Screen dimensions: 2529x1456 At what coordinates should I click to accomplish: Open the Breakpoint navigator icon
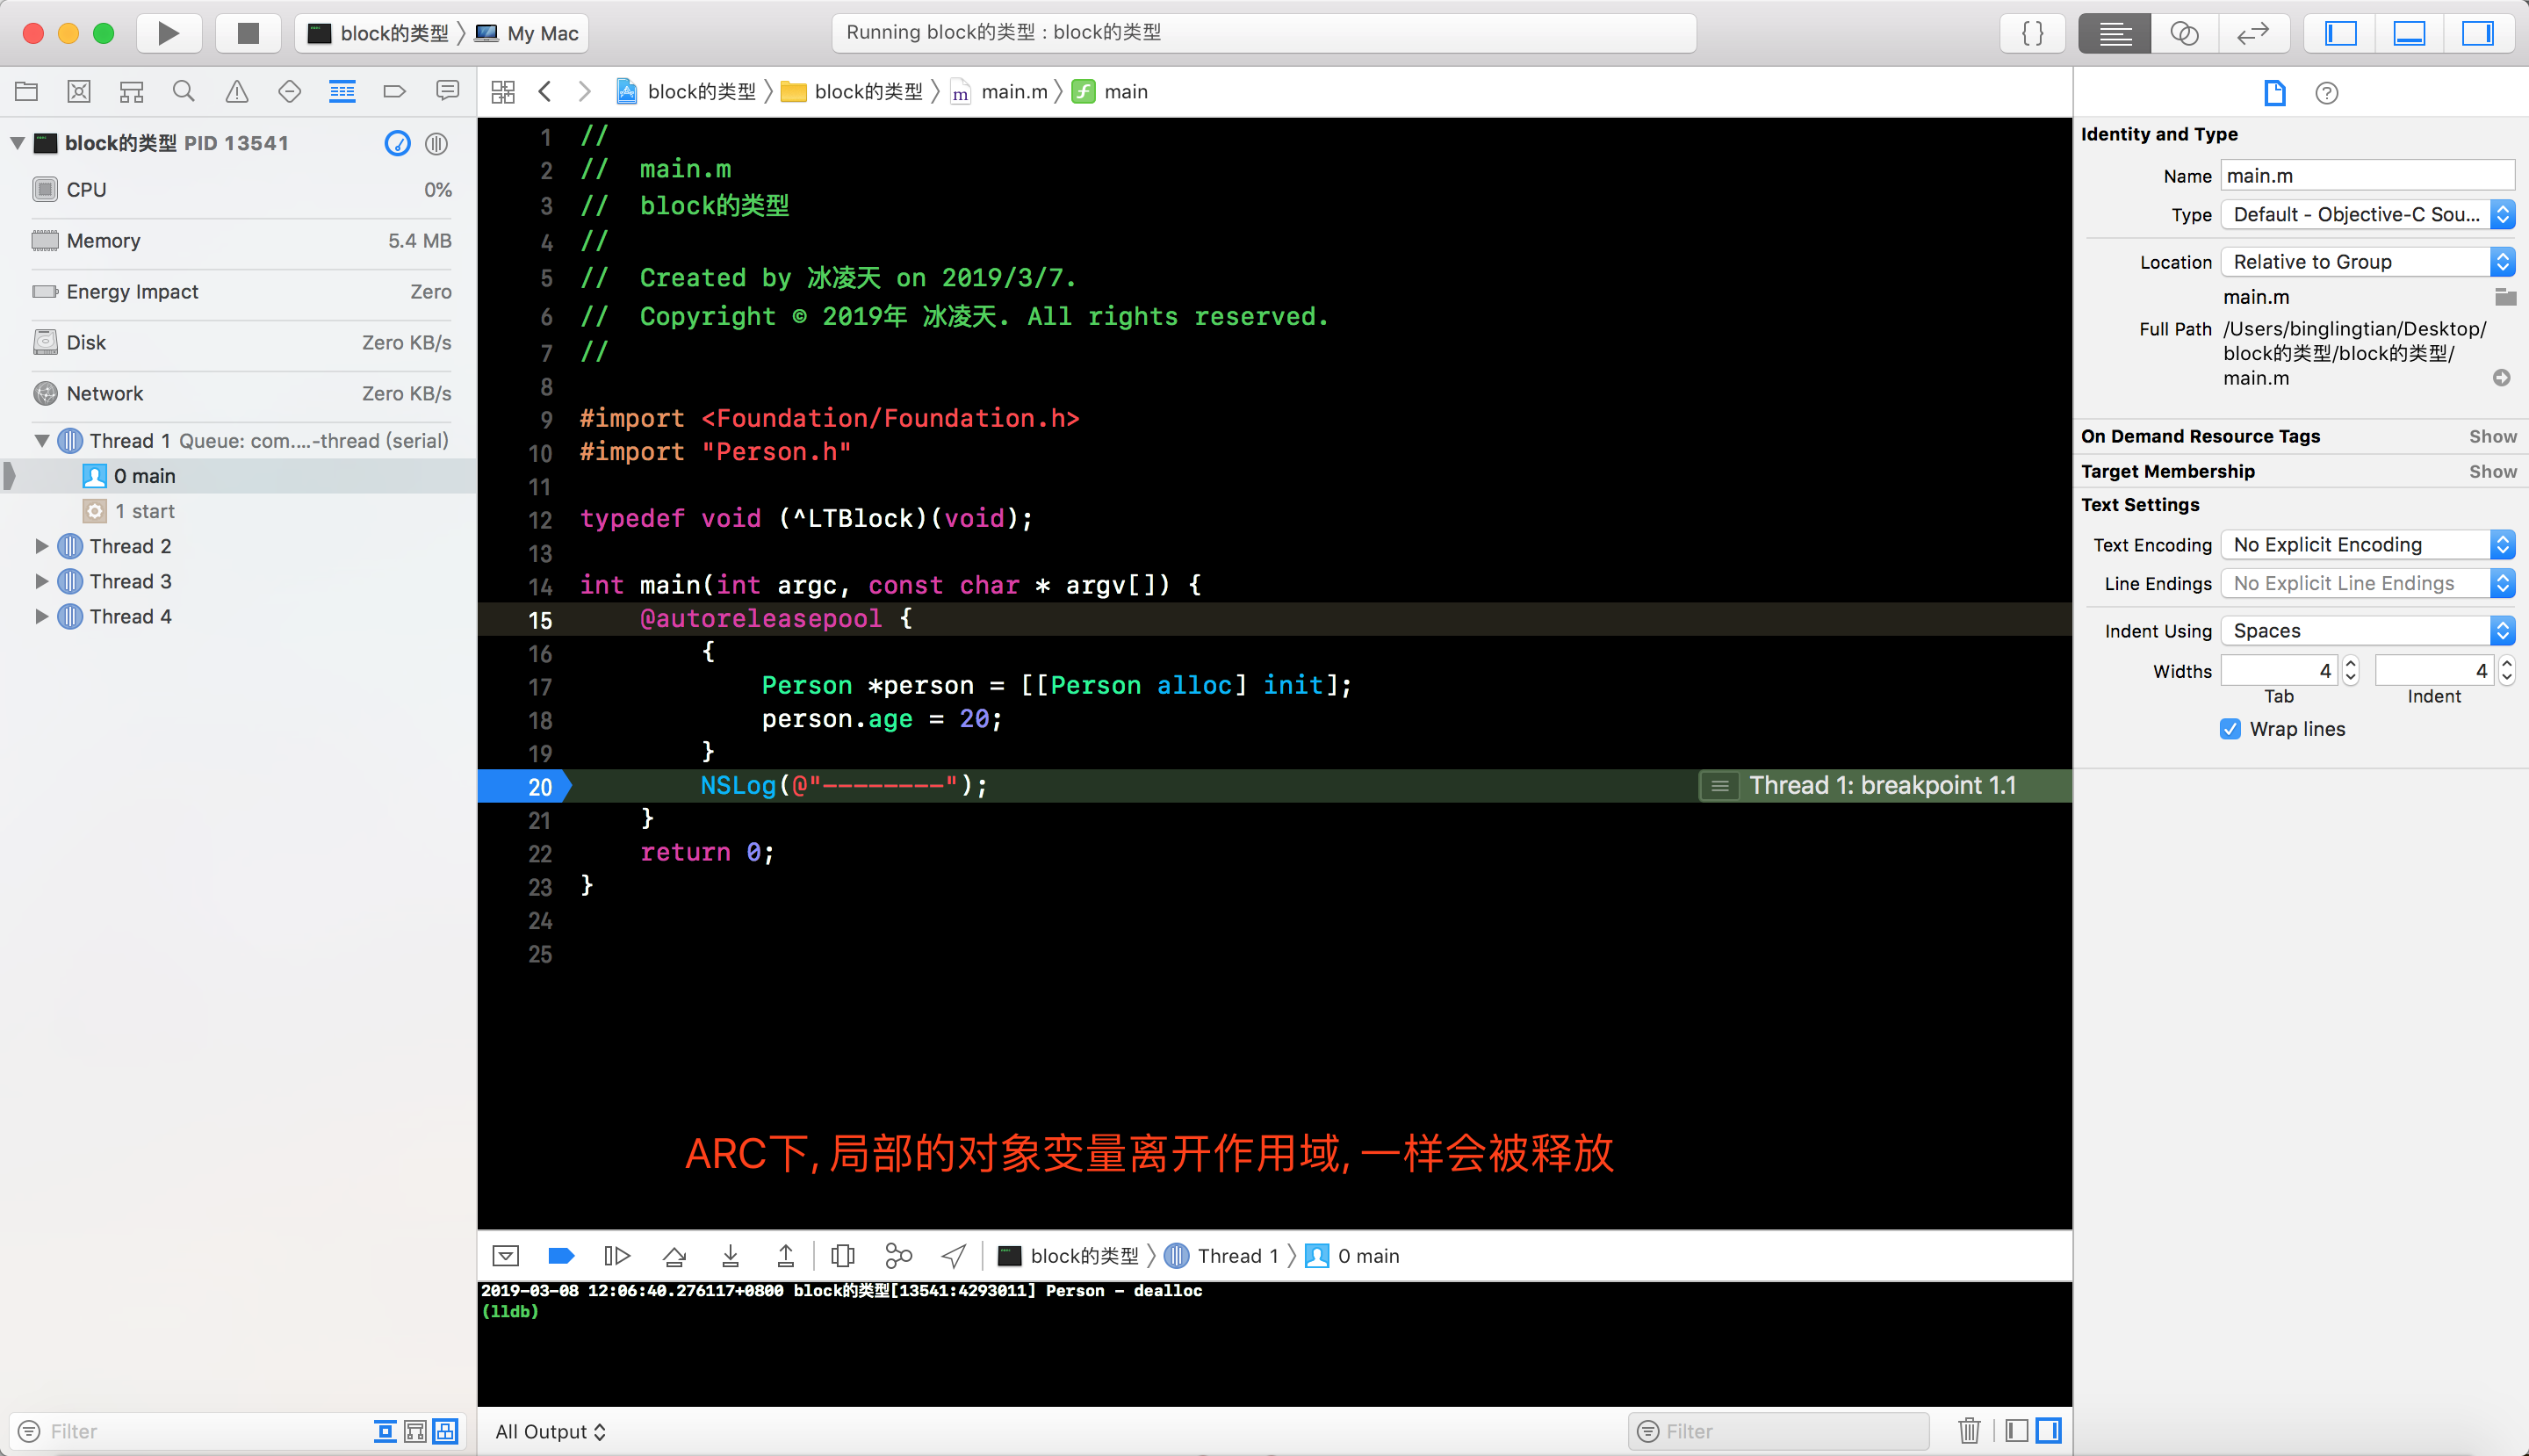point(394,92)
